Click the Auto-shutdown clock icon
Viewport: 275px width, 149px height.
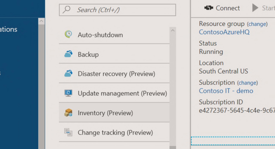pyautogui.click(x=68, y=35)
